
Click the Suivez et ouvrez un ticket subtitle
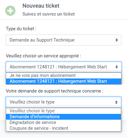[x=49, y=14]
